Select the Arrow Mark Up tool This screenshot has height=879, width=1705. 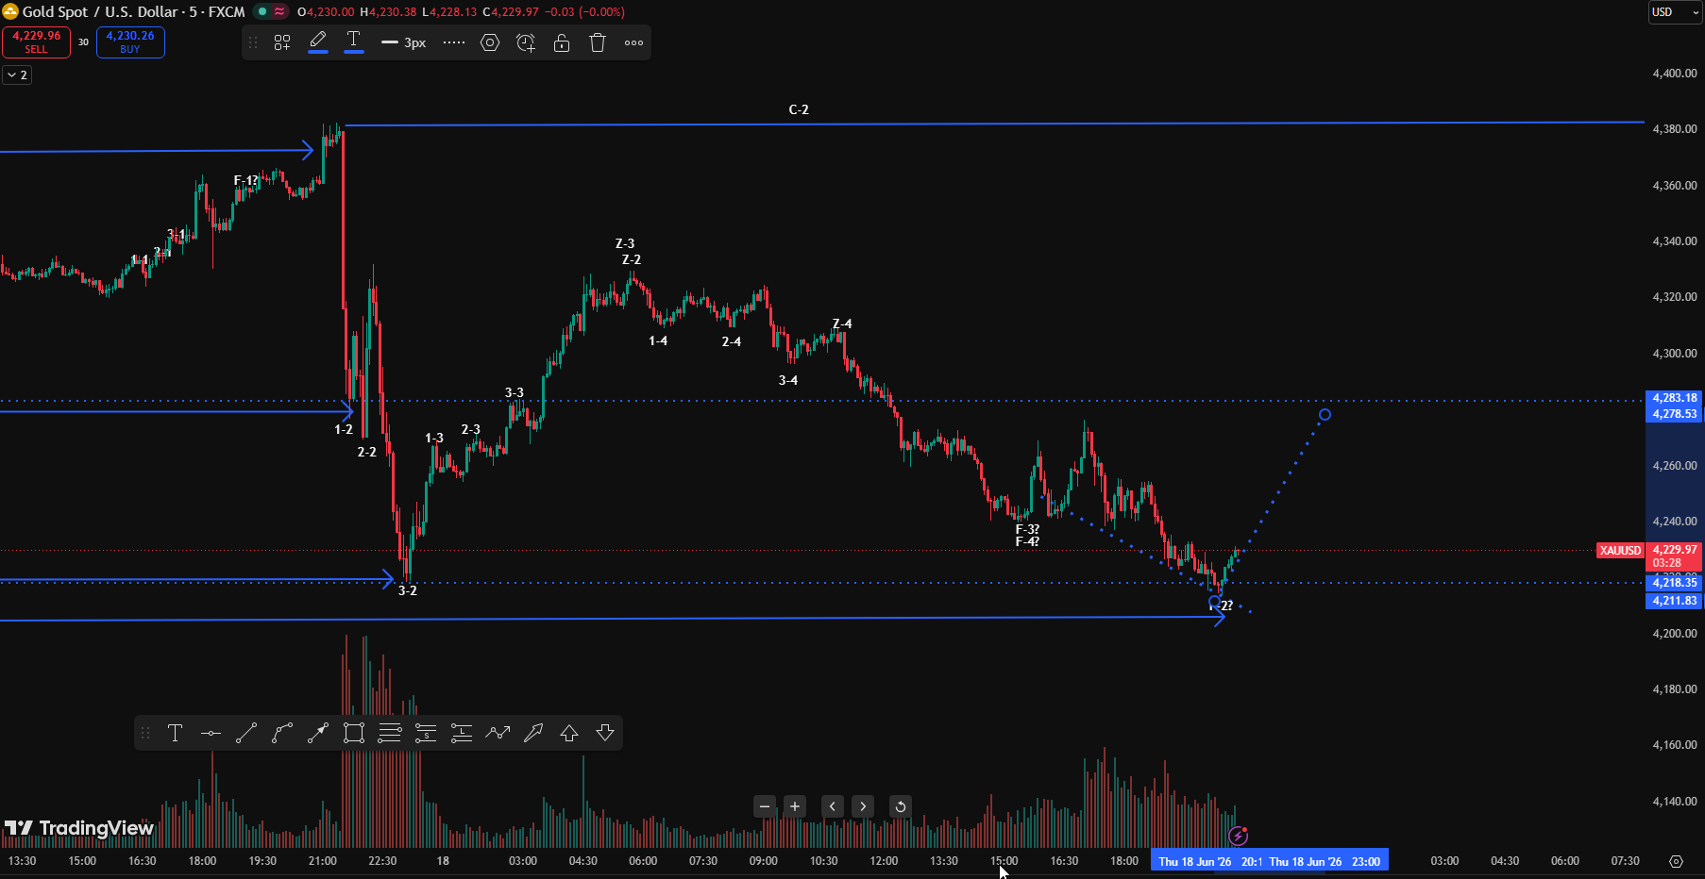pyautogui.click(x=569, y=733)
